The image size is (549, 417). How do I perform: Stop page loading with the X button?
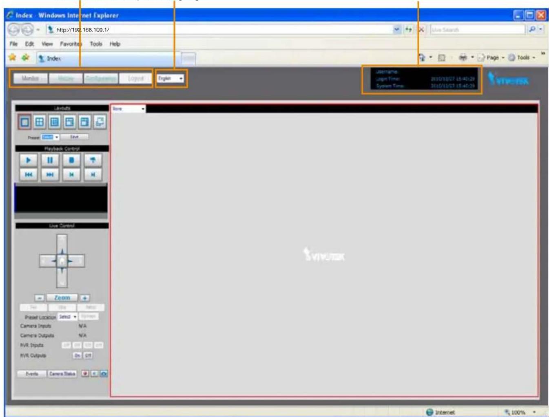421,29
